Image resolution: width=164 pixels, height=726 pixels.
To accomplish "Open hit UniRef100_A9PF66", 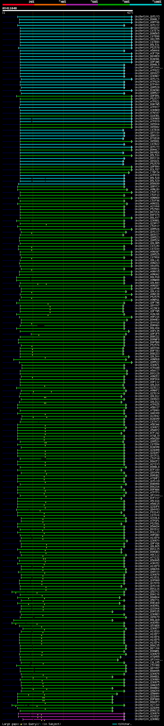I will (147, 22).
